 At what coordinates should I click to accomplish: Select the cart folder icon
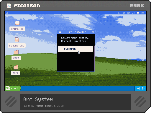click(16, 52)
